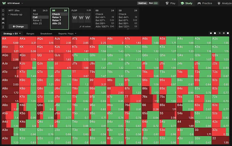Click the AI solve button
This screenshot has height=146, width=232.
click(x=85, y=26)
